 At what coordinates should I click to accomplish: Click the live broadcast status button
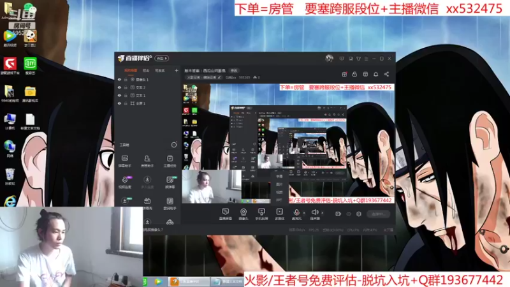coord(378,214)
